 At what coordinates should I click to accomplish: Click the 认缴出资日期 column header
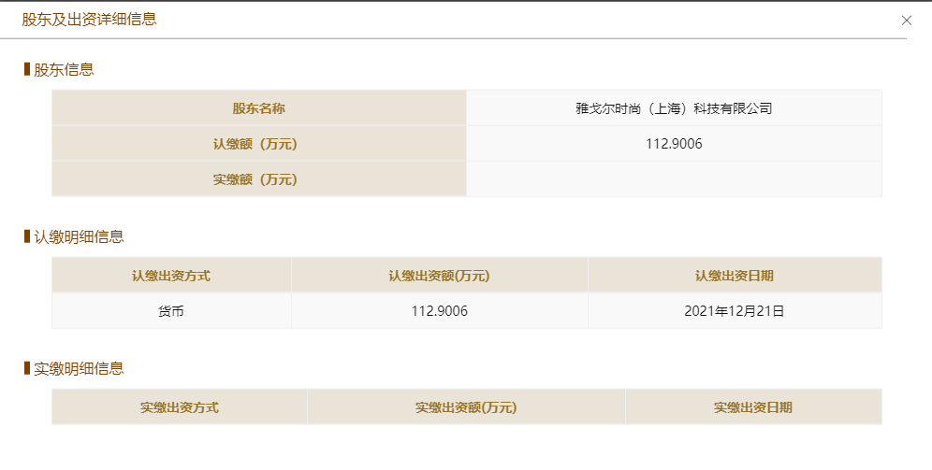tap(735, 276)
